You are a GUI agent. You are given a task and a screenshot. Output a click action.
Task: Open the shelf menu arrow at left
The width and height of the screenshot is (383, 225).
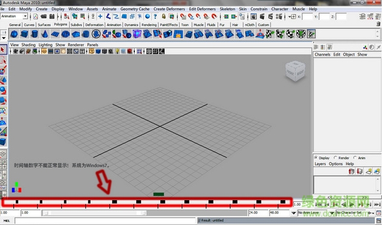(4, 38)
